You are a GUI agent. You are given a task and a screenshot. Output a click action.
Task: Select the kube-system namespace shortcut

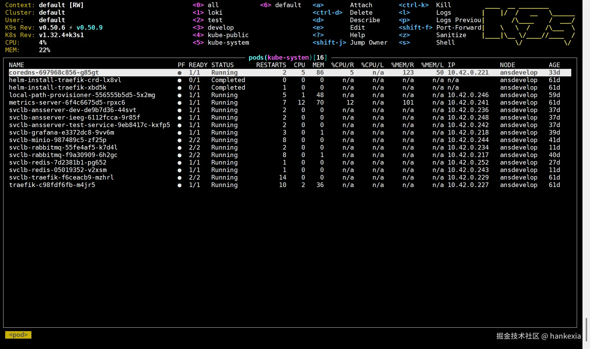pyautogui.click(x=228, y=43)
